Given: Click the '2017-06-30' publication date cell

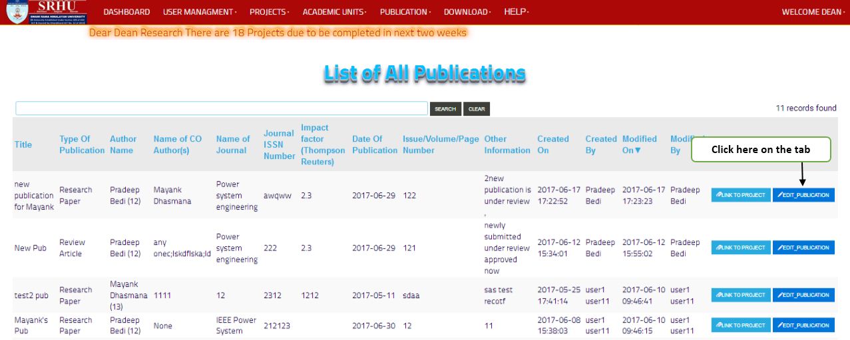Looking at the screenshot, I should (375, 326).
